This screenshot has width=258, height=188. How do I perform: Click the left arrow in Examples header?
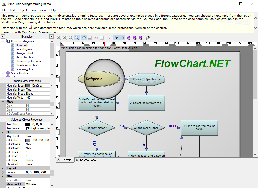point(3,36)
